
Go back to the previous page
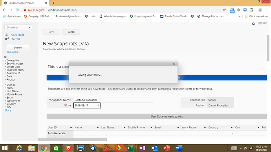[4, 10]
